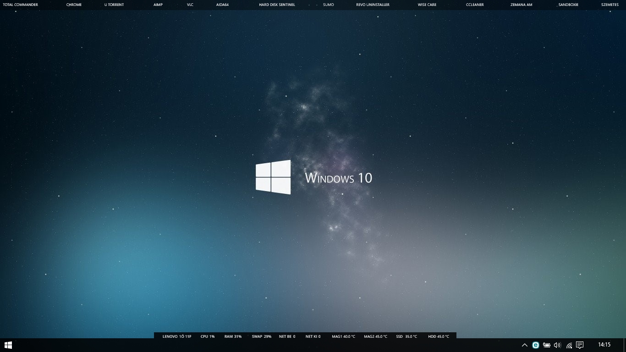Click the NET KI 0 upload readout
The height and width of the screenshot is (352, 626).
click(x=313, y=336)
